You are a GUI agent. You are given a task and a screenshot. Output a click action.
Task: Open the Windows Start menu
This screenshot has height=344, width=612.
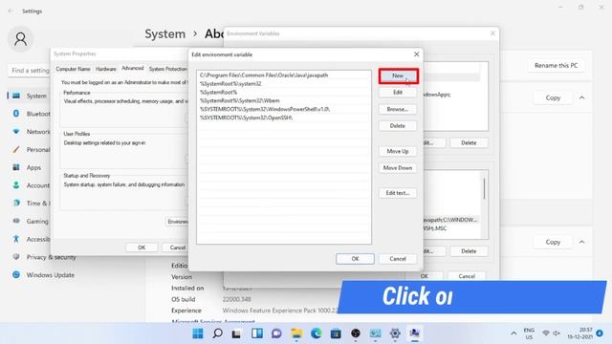coord(198,333)
